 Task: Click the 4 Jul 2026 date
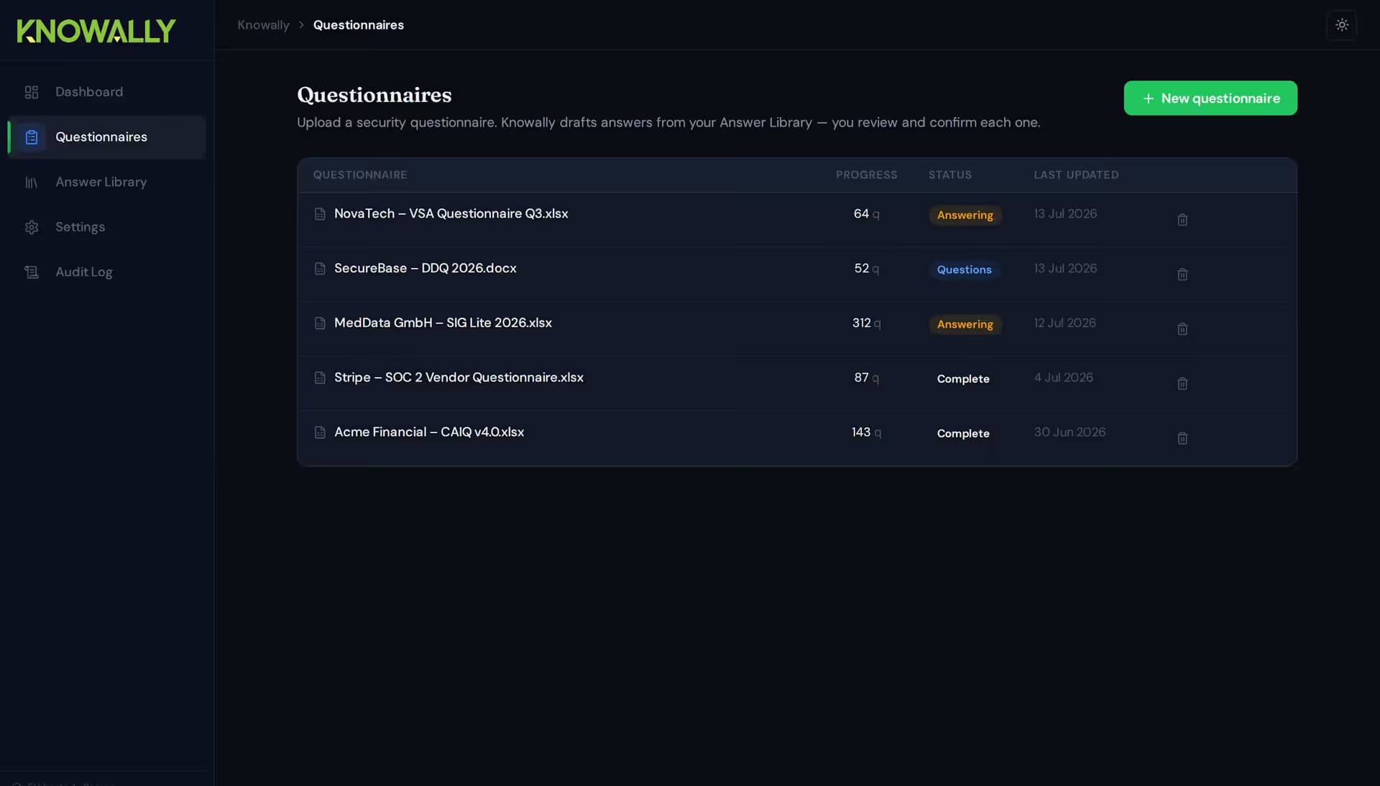[1063, 378]
